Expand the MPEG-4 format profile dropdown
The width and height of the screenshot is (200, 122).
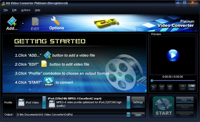pos(128,102)
